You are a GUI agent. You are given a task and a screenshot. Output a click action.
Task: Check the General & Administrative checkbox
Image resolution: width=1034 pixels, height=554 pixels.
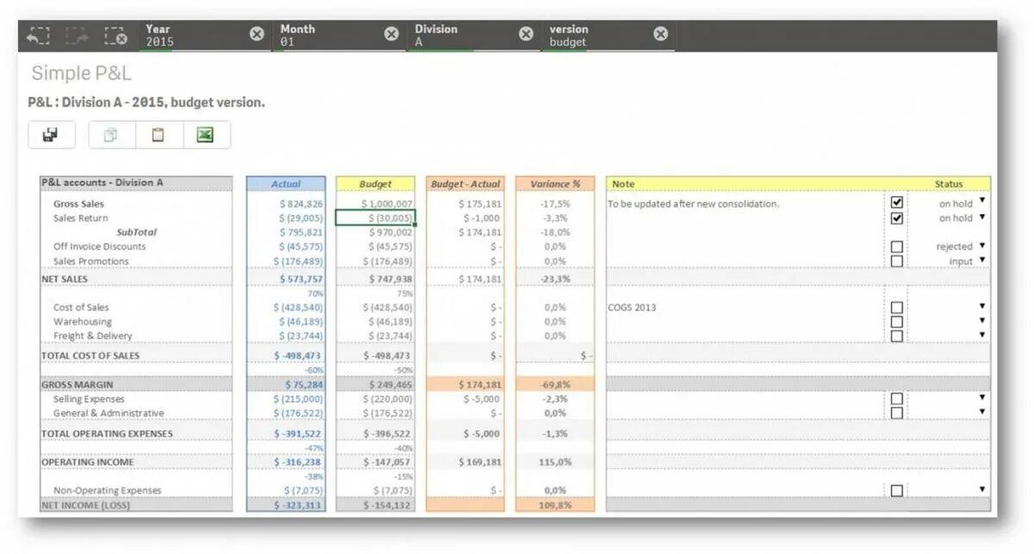click(897, 413)
